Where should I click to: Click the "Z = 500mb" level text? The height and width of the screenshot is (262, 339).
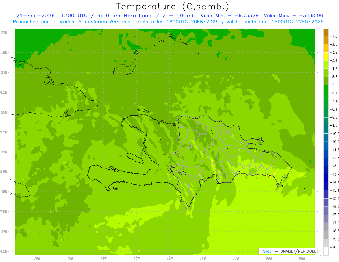pyautogui.click(x=178, y=16)
